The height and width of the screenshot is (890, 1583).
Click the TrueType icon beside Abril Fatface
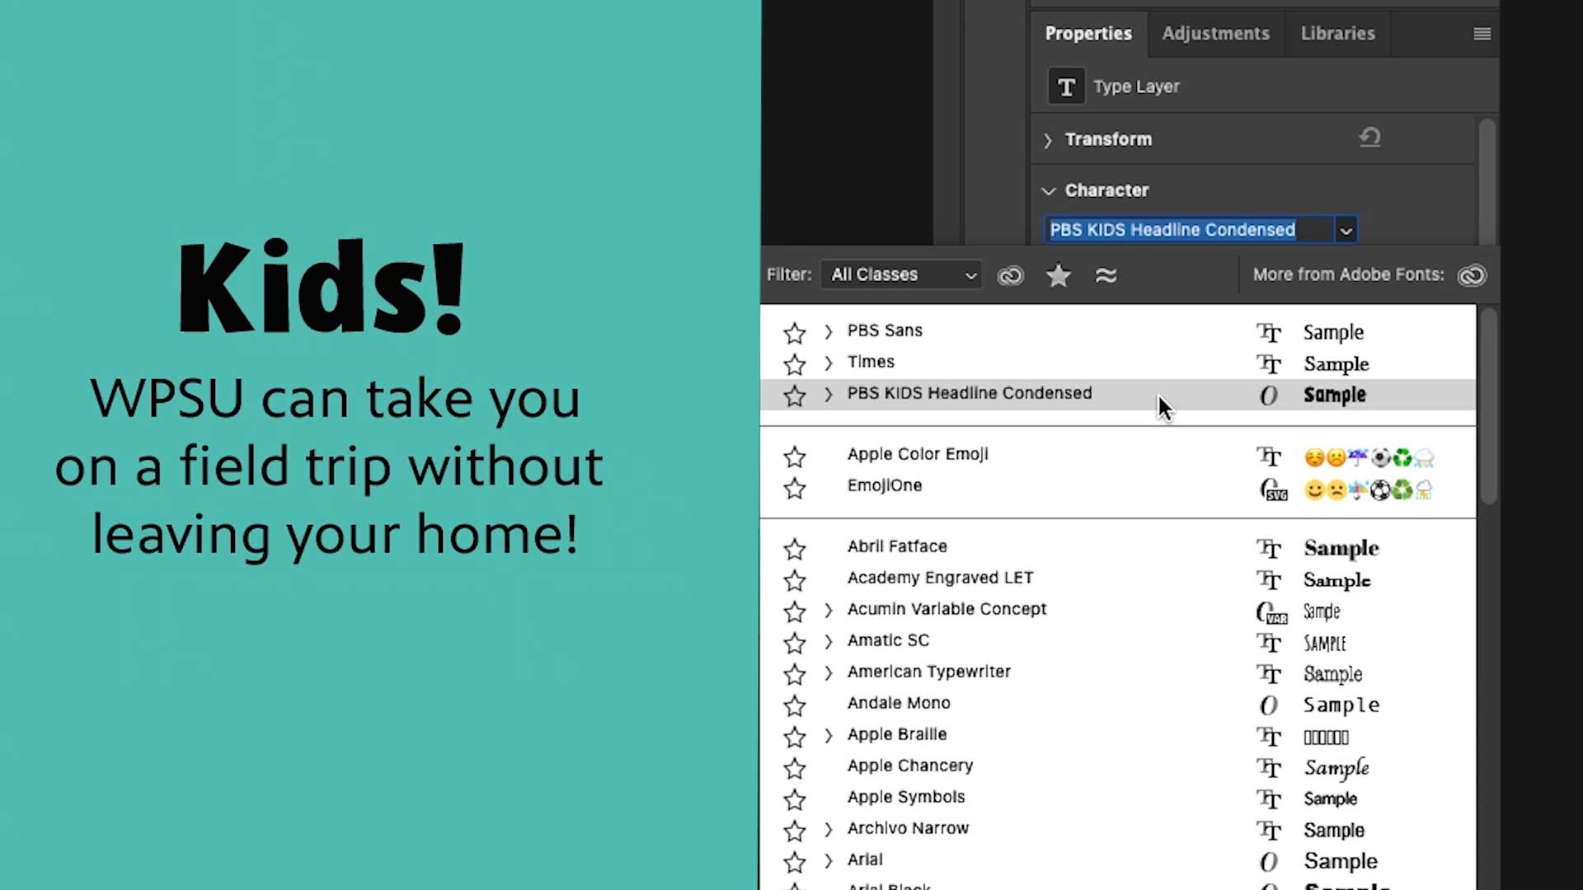[x=1269, y=549]
